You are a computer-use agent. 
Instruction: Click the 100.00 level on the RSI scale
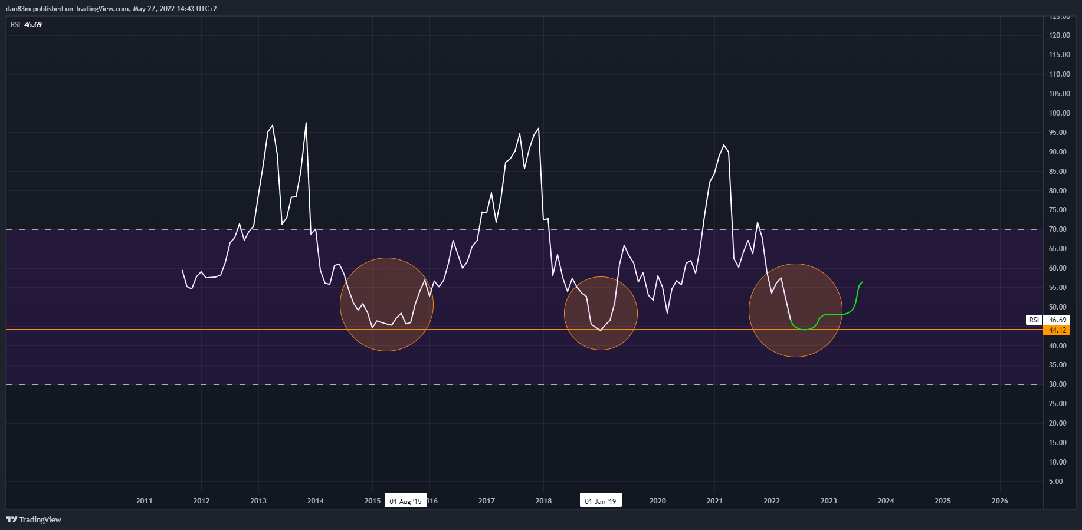coord(1060,113)
